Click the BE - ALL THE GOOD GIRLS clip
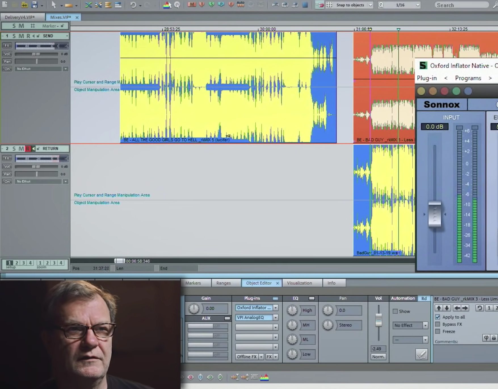Viewport: 498px width, 389px height. tap(228, 87)
